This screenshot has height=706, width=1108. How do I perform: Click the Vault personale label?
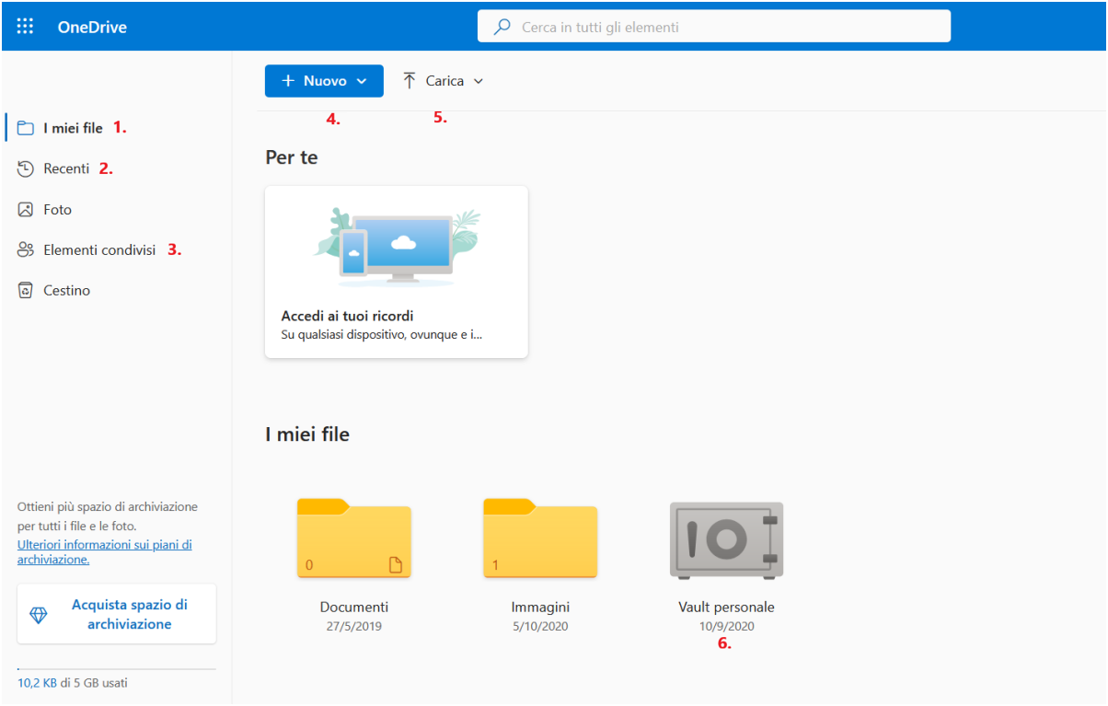point(726,607)
